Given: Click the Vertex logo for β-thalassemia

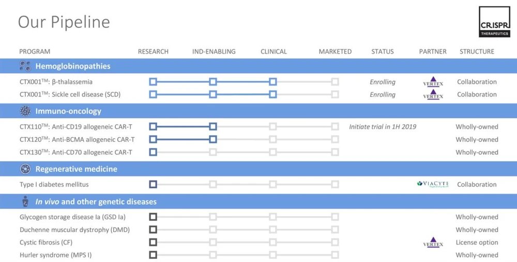Looking at the screenshot, I should 433,82.
